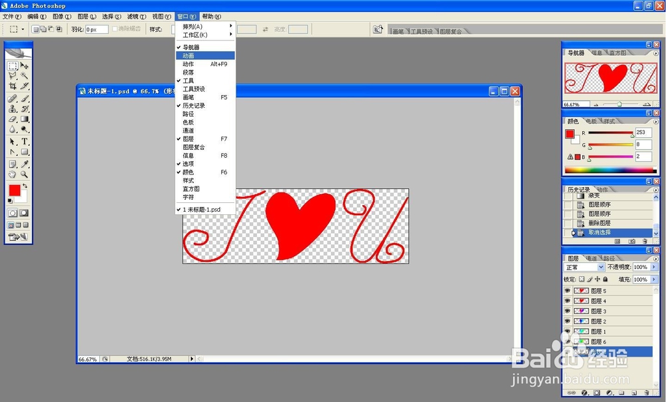666x402 pixels.
Task: Open the blending mode dropdown showing 正常
Action: [583, 267]
